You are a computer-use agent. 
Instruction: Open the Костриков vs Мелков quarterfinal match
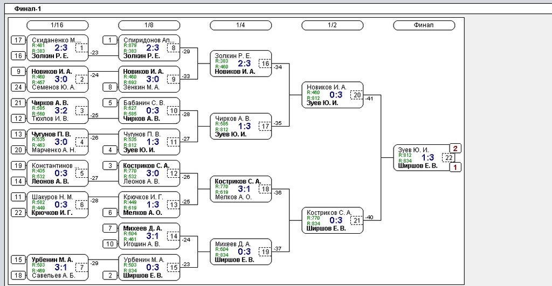(240, 189)
